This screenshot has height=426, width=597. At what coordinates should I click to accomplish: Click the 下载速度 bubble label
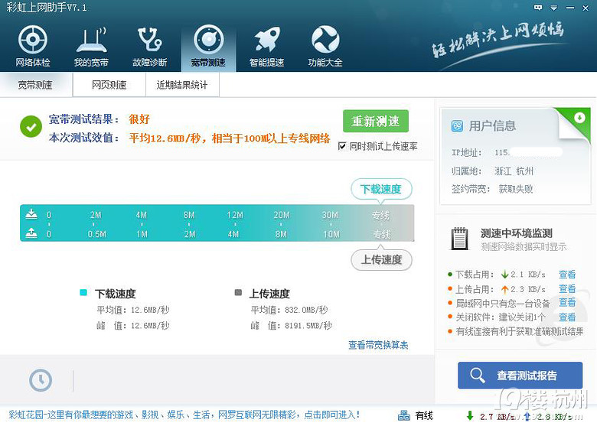(381, 189)
